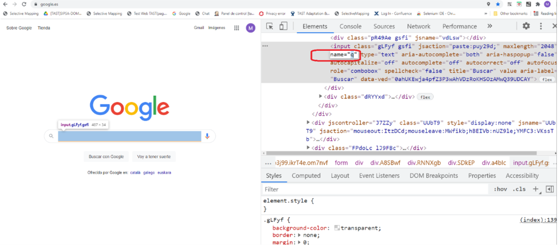
Task: Click the Buscar con Google button
Action: 106,156
